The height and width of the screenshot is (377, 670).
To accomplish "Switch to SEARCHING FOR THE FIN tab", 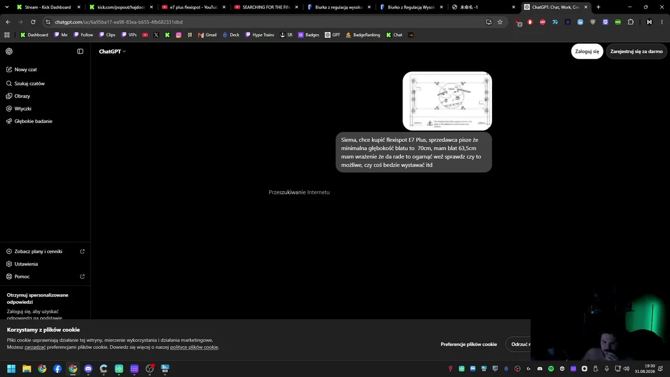I will 266,7.
